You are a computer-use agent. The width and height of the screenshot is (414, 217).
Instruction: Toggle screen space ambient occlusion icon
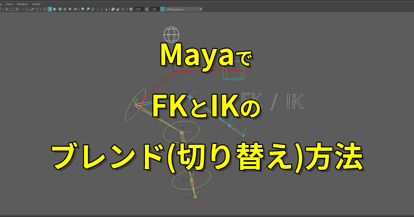coord(83,9)
